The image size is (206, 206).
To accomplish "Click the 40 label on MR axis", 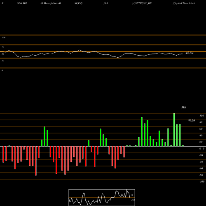I will pyautogui.click(x=201, y=136).
